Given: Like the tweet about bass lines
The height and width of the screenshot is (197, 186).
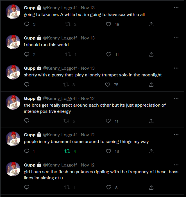Looking at the screenshot, I should (109, 187).
